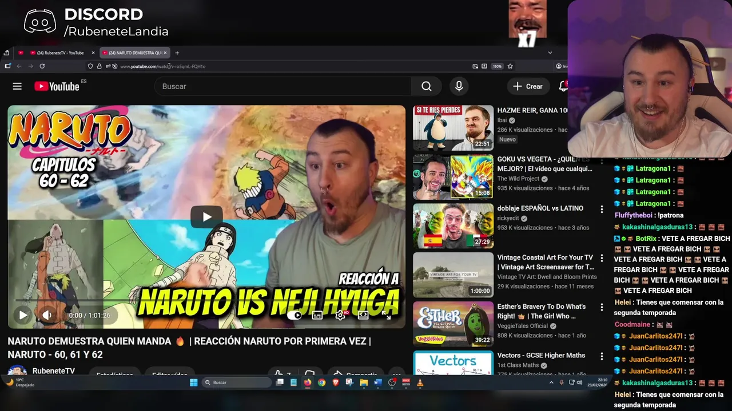Open Firefox from the taskbar
The height and width of the screenshot is (411, 732).
(x=308, y=382)
